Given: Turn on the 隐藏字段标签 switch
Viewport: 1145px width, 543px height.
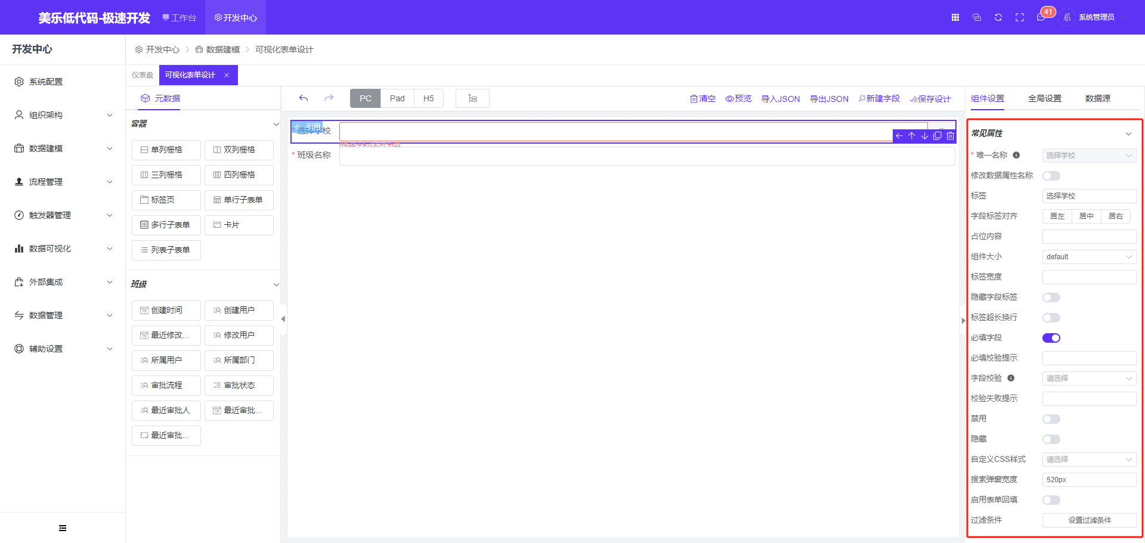Looking at the screenshot, I should coord(1051,297).
